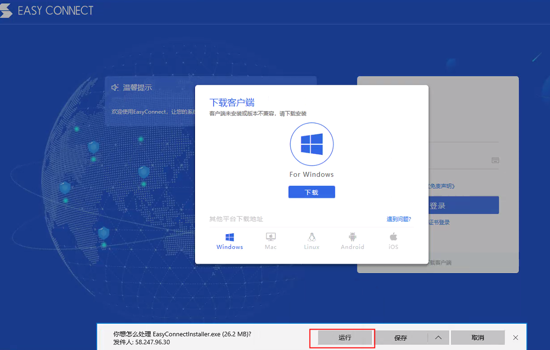Click the 登录 login button
The height and width of the screenshot is (350, 550).
(463, 205)
